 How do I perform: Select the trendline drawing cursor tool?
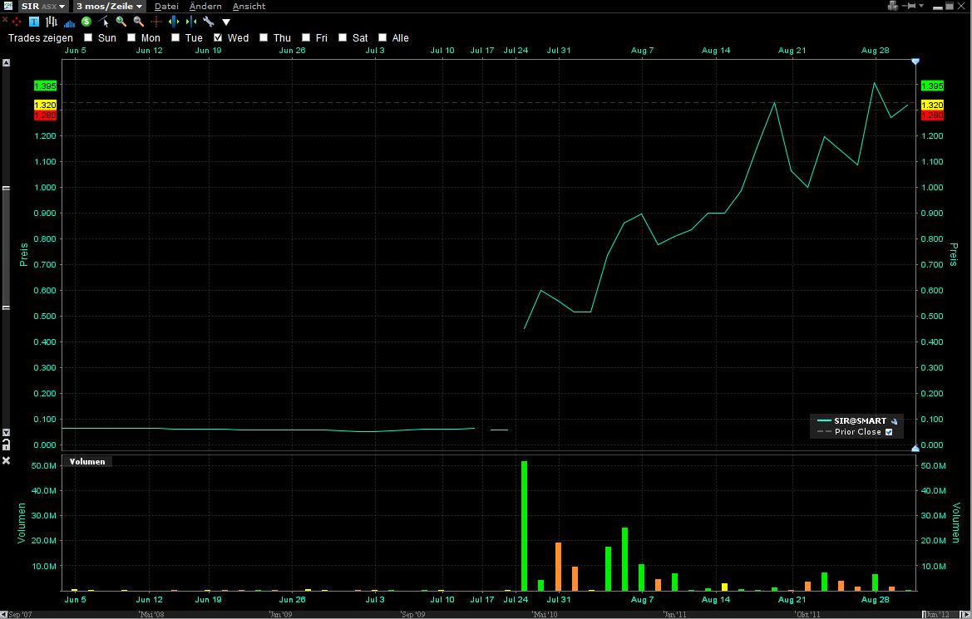click(x=104, y=22)
